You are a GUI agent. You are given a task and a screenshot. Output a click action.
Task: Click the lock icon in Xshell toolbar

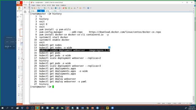click(x=72, y=8)
